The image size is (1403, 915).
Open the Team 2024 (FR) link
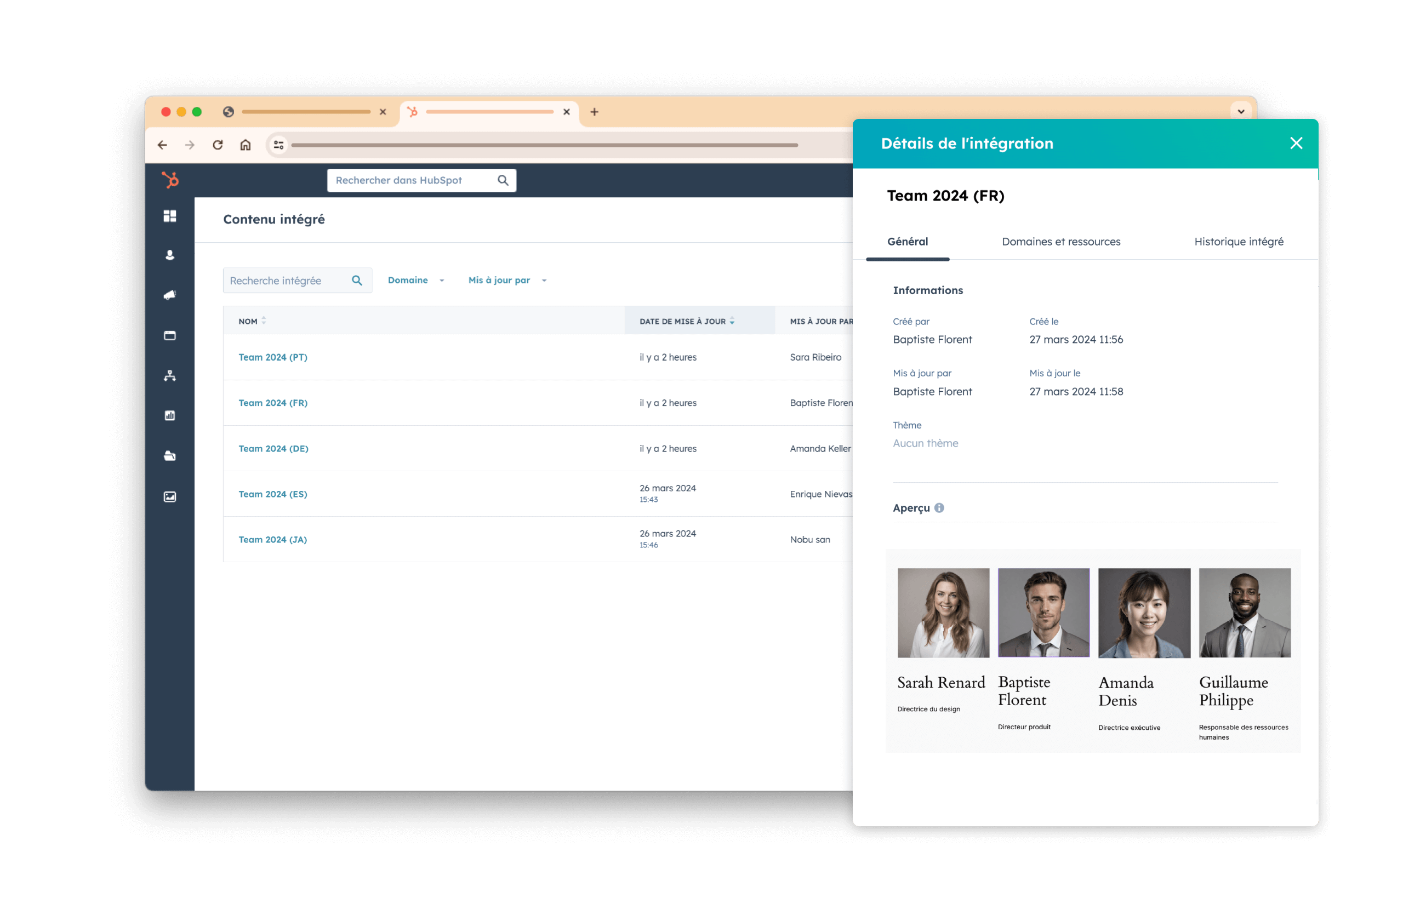pos(273,403)
